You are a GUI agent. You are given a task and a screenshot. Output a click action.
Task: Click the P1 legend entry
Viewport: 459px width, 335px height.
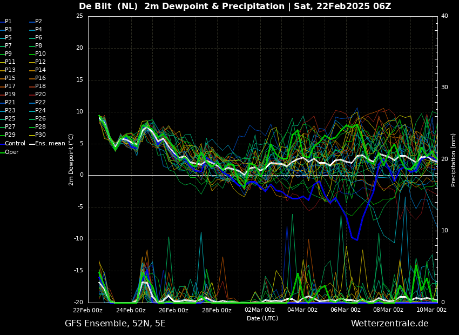(6, 22)
